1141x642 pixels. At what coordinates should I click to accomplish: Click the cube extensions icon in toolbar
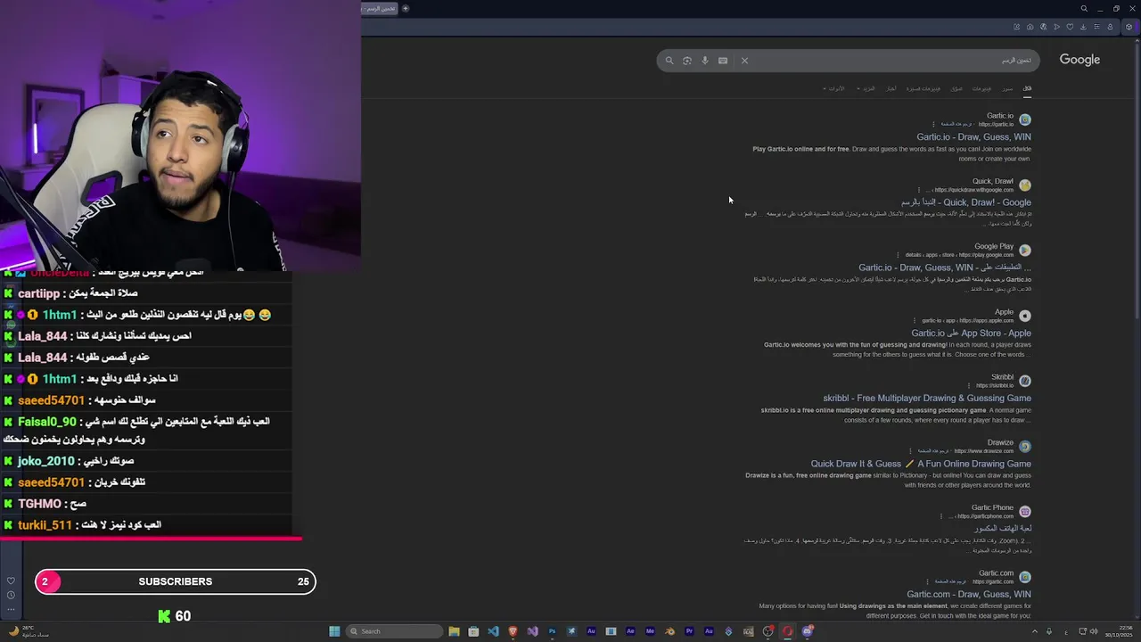pyautogui.click(x=1129, y=27)
